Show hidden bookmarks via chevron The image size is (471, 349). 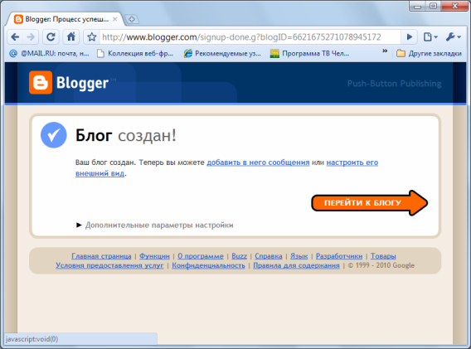point(385,51)
